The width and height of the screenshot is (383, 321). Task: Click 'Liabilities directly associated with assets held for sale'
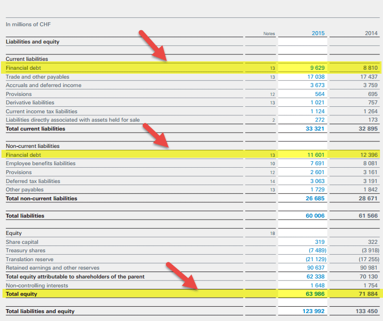coord(73,120)
